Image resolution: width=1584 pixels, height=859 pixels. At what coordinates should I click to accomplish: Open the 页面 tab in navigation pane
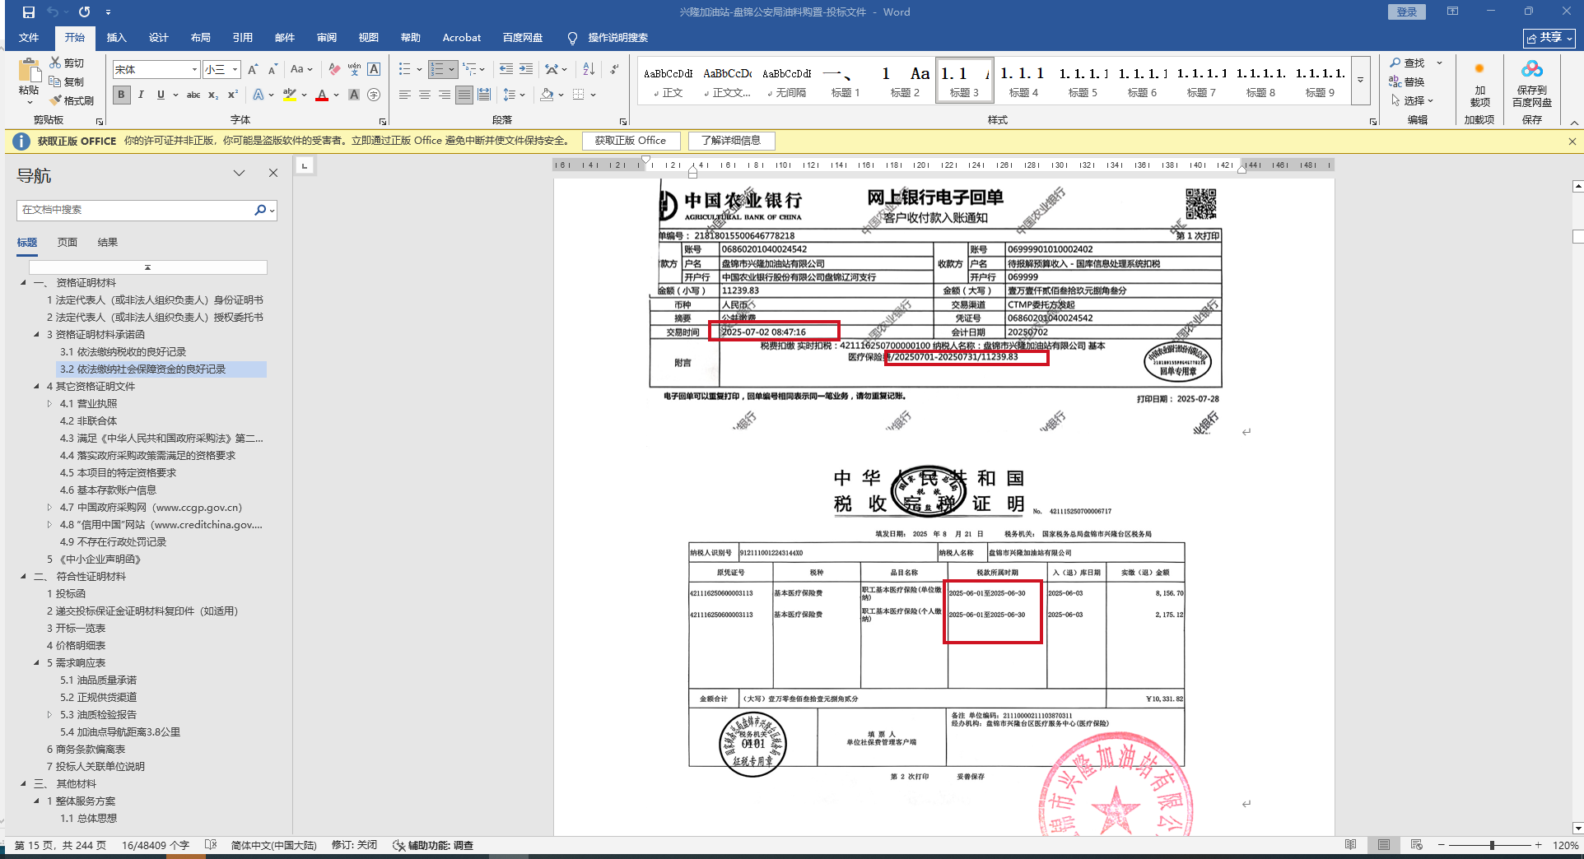pyautogui.click(x=68, y=243)
